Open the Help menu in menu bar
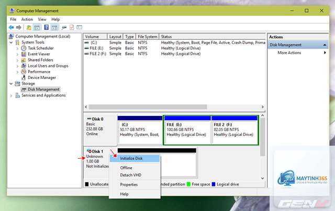This screenshot has width=335, height=211. (55, 19)
